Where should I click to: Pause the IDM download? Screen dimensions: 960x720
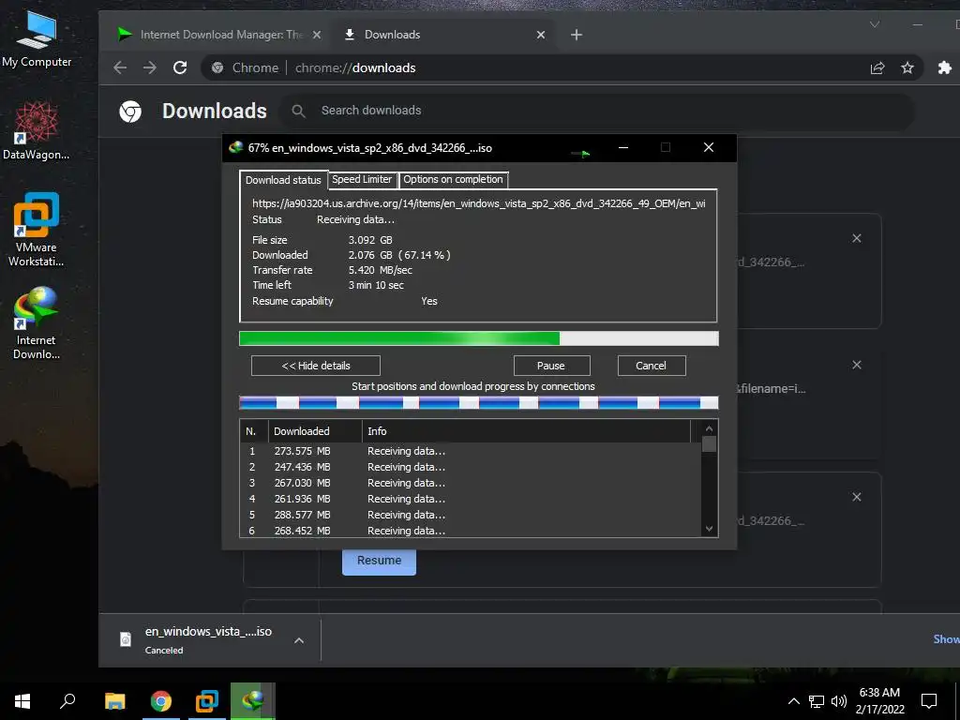pos(551,366)
